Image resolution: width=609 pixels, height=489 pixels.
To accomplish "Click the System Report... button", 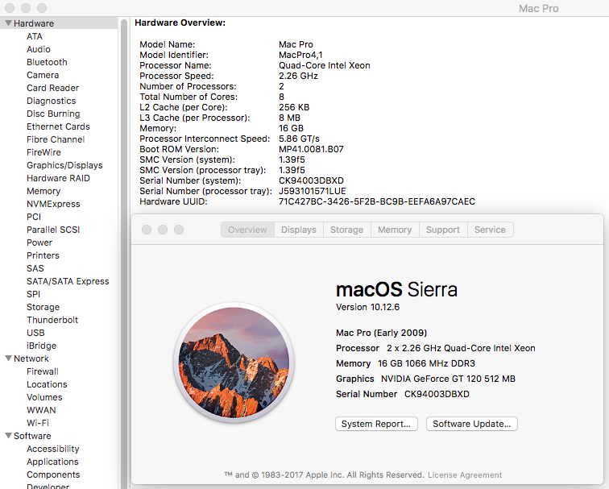I will point(376,424).
